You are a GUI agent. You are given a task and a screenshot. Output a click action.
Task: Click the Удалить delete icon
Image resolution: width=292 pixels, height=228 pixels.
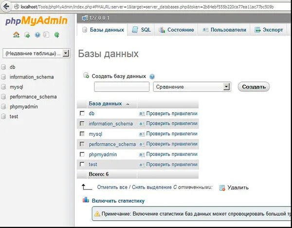tap(222, 188)
